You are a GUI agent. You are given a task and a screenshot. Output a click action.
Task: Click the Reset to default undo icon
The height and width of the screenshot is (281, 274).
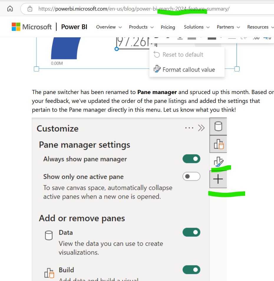[x=157, y=54]
